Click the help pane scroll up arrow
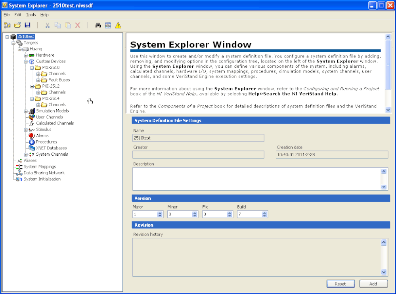The width and height of the screenshot is (396, 294). (x=388, y=36)
